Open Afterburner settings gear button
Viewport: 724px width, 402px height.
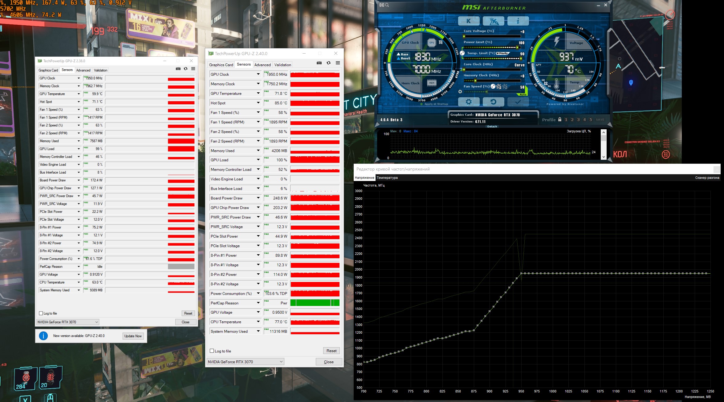coord(469,102)
